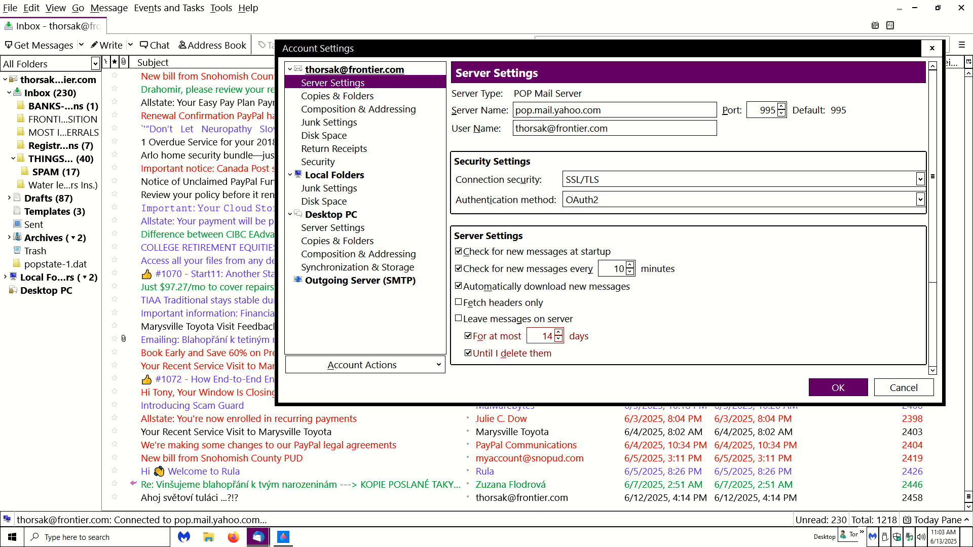Open the Windows Start menu
Viewport: 973px width, 547px height.
pyautogui.click(x=12, y=537)
